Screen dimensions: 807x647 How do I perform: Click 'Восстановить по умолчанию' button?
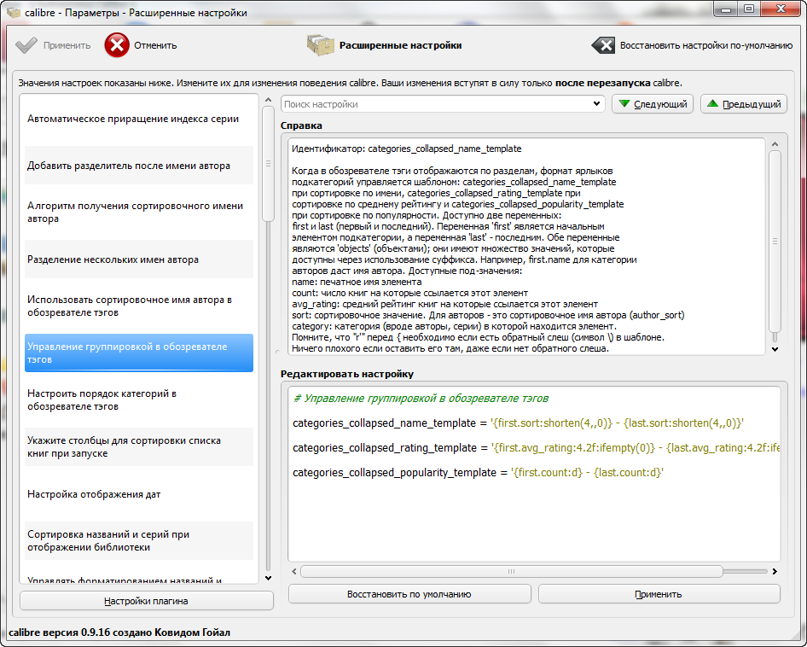coord(409,594)
